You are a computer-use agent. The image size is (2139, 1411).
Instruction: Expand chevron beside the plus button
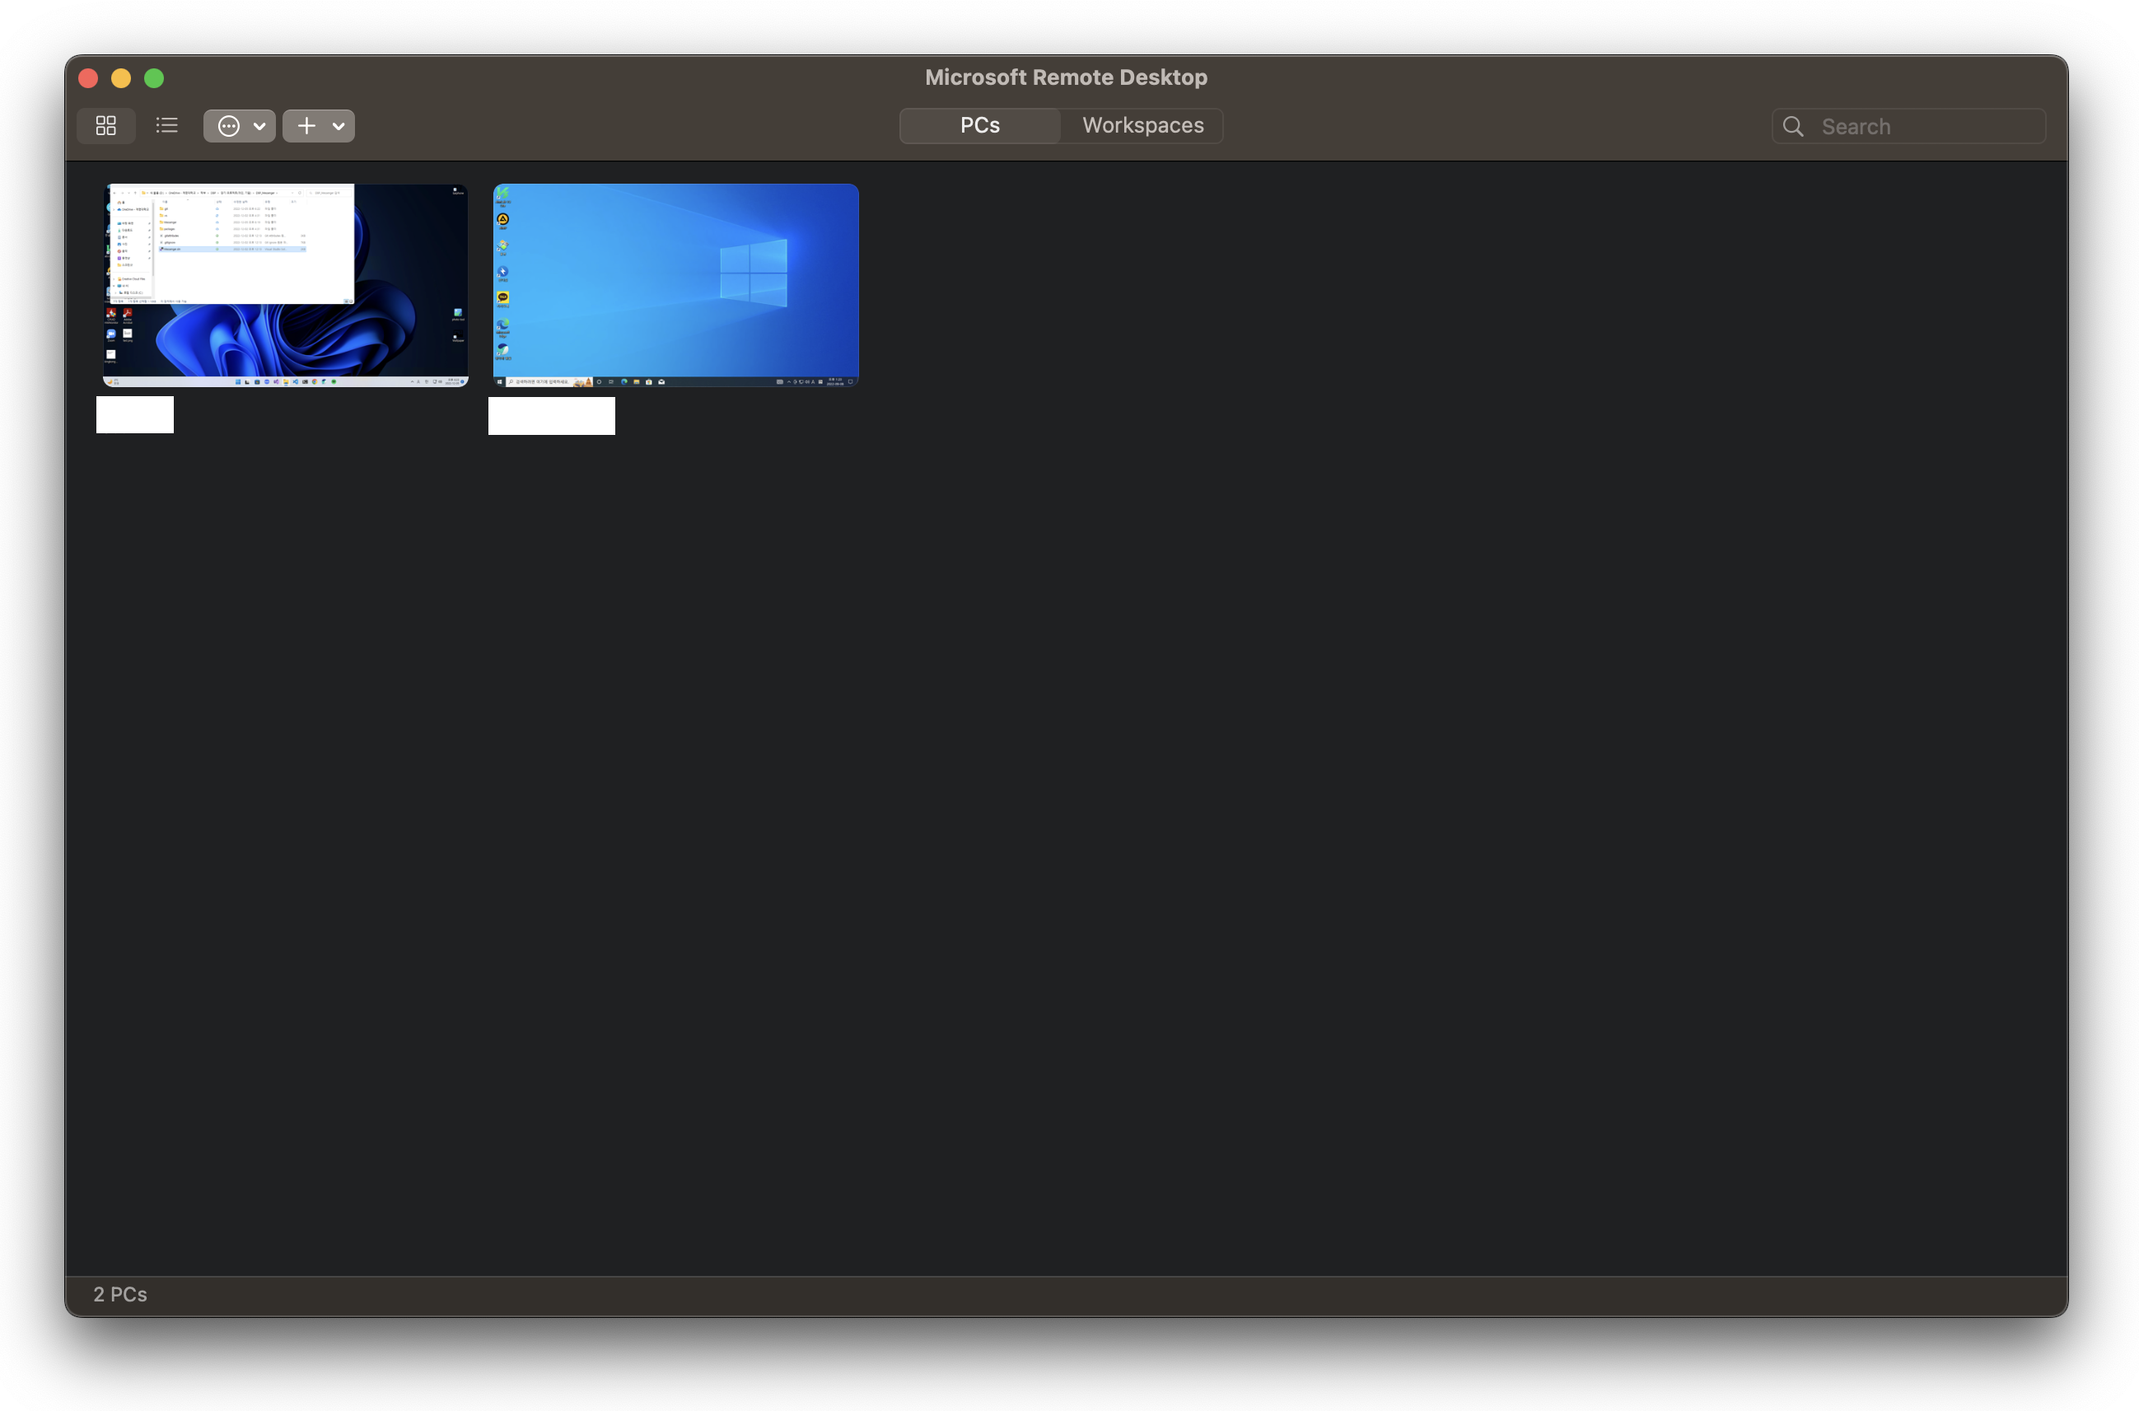(339, 126)
